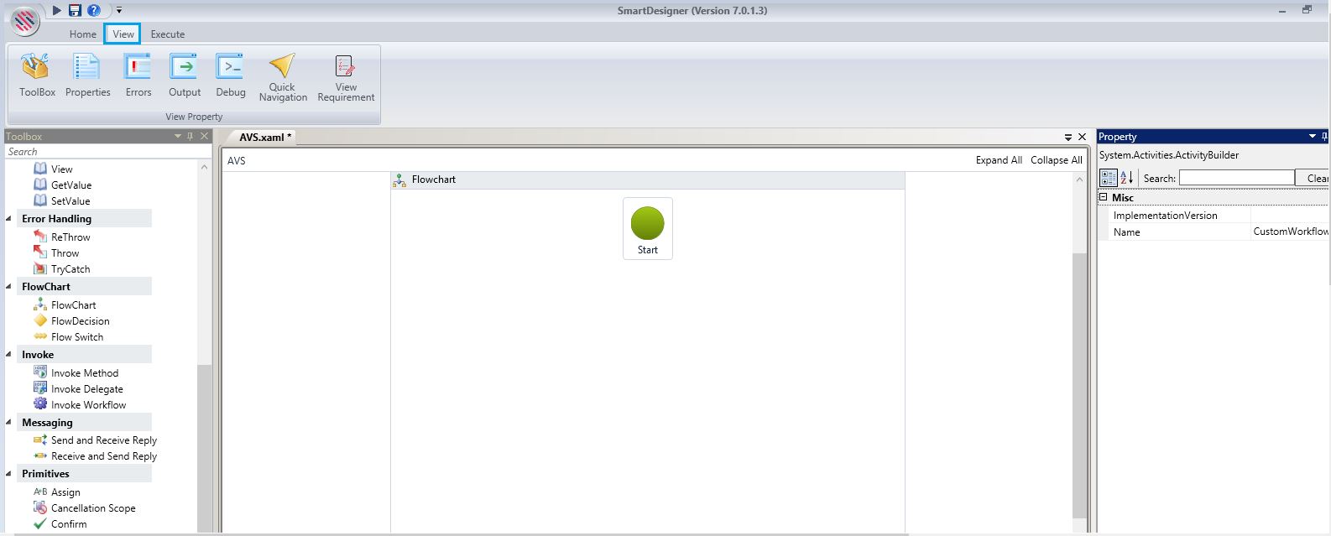Screen dimensions: 1331x536
Task: Collapse the Error Handling toolbox group
Action: 10,219
